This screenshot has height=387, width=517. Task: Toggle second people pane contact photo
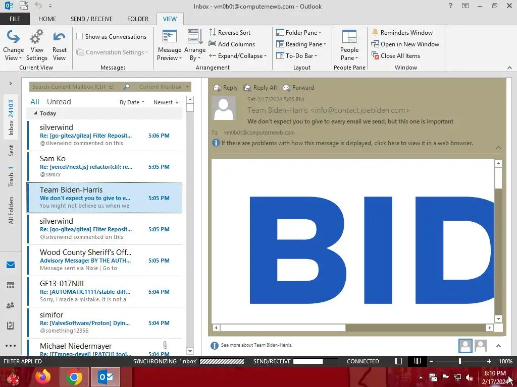pos(481,346)
